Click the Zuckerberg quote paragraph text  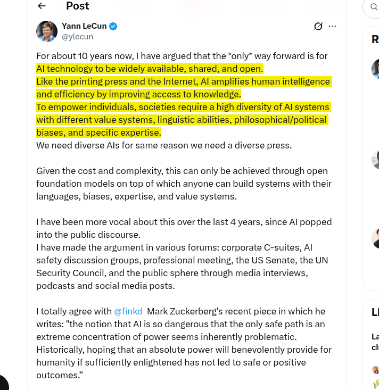184,343
